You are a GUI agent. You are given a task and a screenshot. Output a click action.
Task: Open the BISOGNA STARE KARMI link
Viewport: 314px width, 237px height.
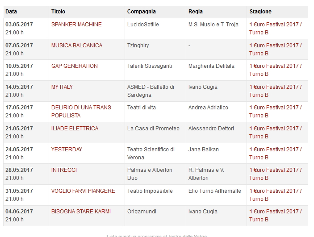[81, 212]
